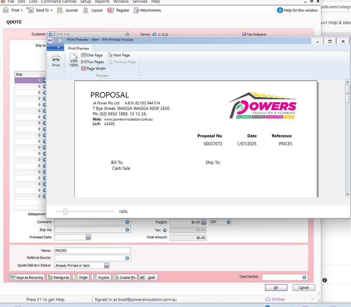Open the Reports menu
The height and width of the screenshot is (307, 351).
coord(102,2)
